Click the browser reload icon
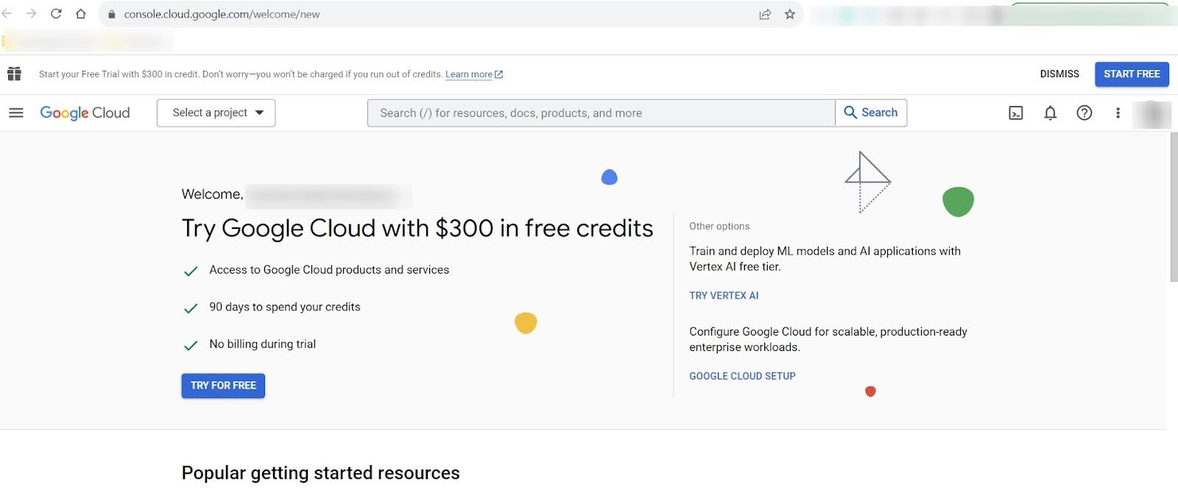This screenshot has height=496, width=1178. [x=56, y=14]
